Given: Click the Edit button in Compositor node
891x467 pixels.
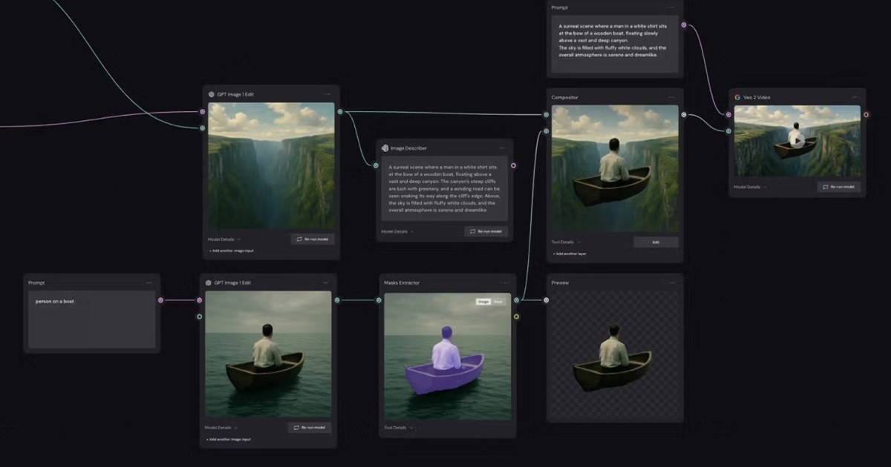Looking at the screenshot, I should tap(656, 242).
